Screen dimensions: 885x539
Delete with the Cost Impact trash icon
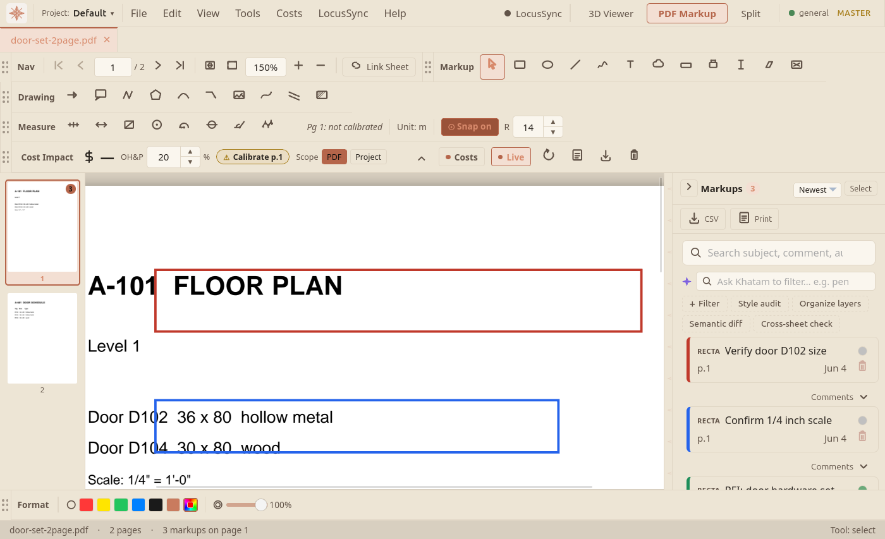coord(634,155)
